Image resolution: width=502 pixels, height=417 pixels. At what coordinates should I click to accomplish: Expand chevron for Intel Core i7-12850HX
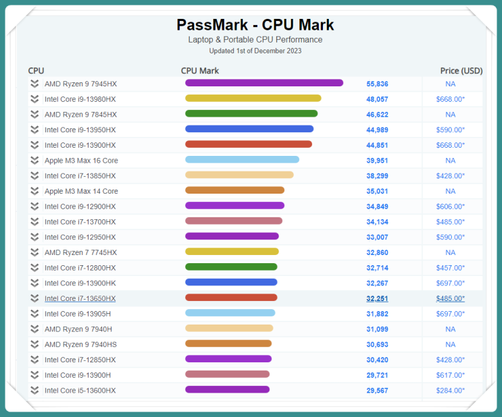[x=34, y=360]
